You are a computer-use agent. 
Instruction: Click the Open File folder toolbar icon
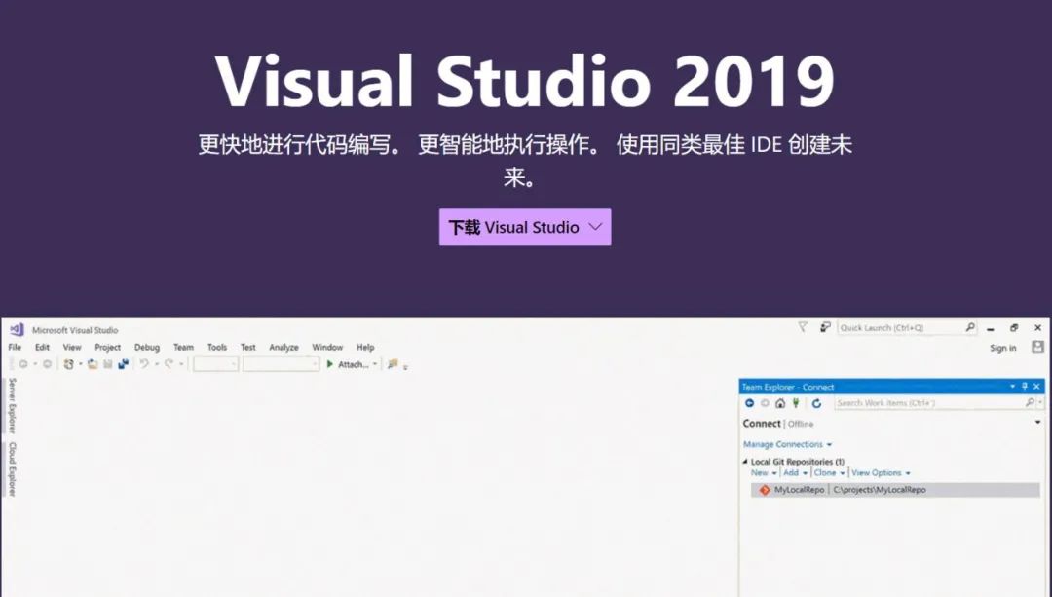(x=93, y=364)
